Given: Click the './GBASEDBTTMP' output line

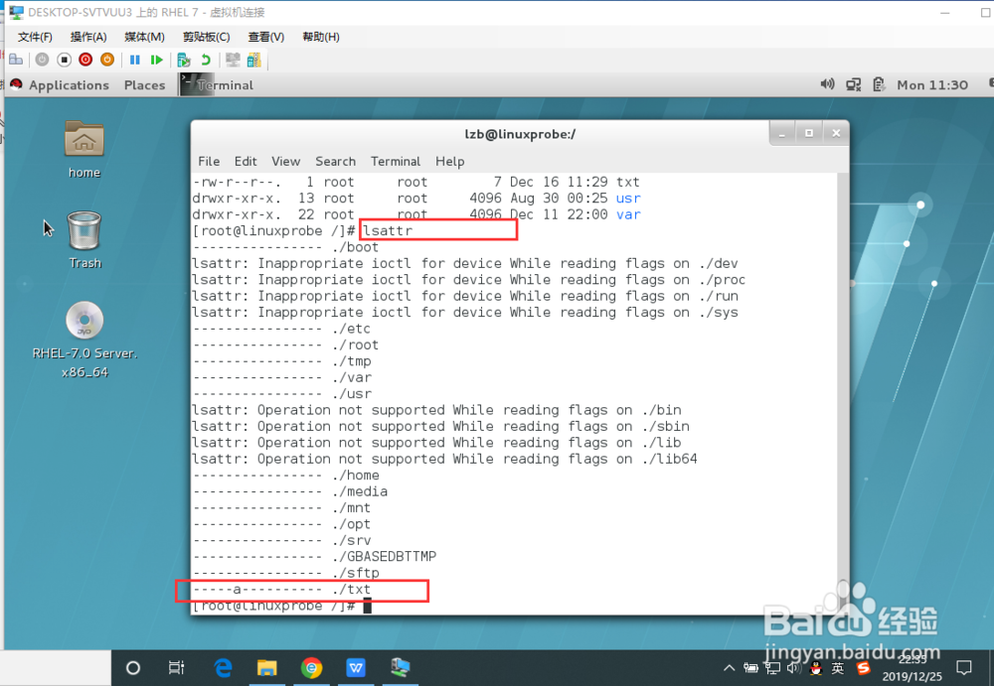Looking at the screenshot, I should pos(314,557).
